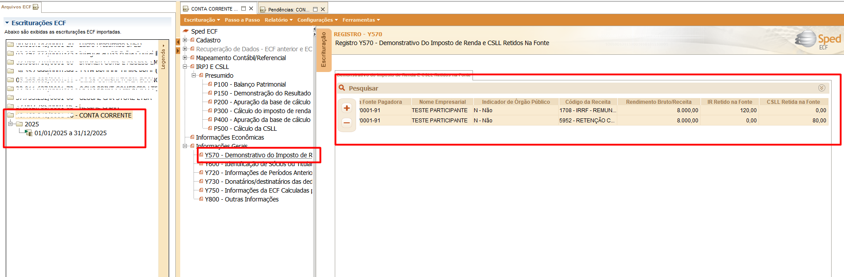Click the Pesquisar search bar
This screenshot has height=277, width=844.
(582, 88)
